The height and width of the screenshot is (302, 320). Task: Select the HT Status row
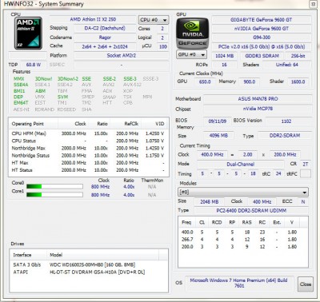[88, 170]
